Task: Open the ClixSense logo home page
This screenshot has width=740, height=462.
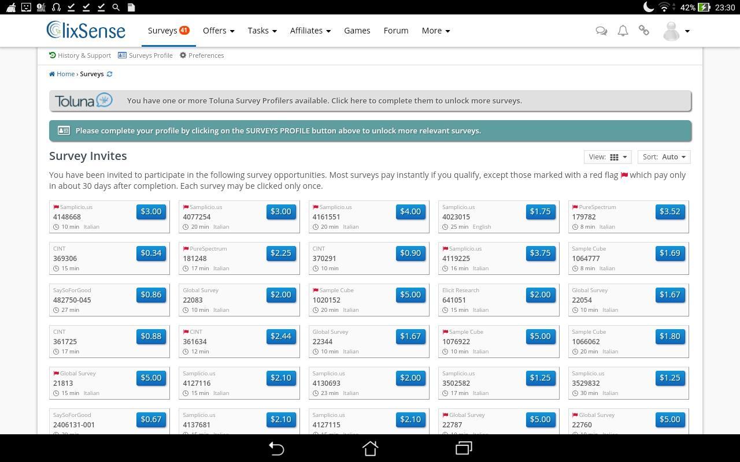Action: click(x=86, y=30)
